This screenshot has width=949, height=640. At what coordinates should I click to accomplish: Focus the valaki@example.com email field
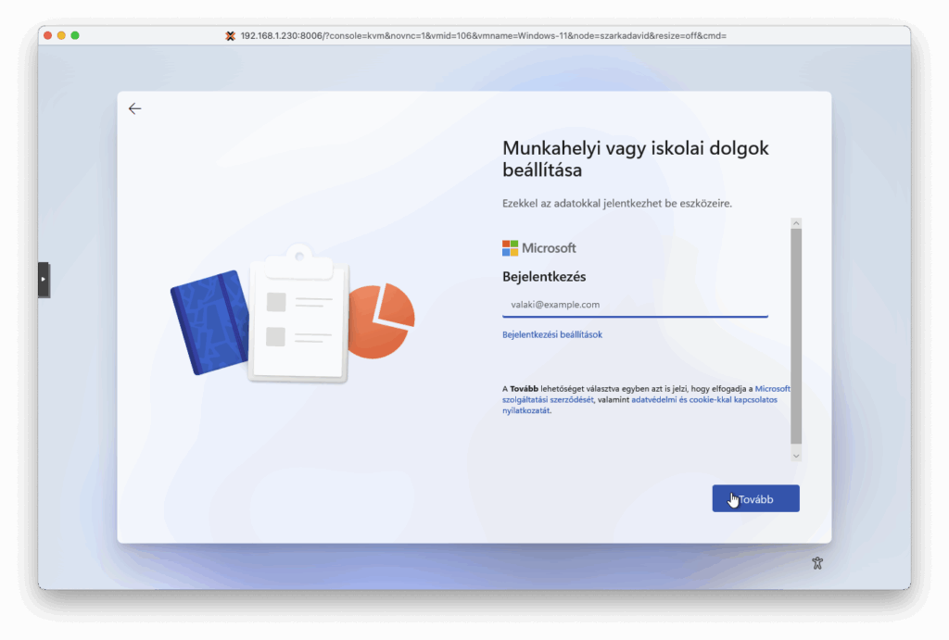[635, 305]
